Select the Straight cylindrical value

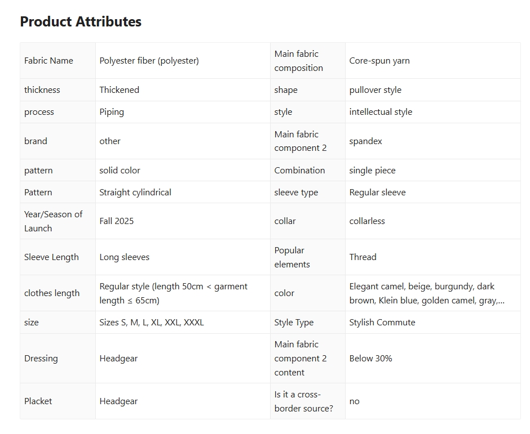coord(135,193)
